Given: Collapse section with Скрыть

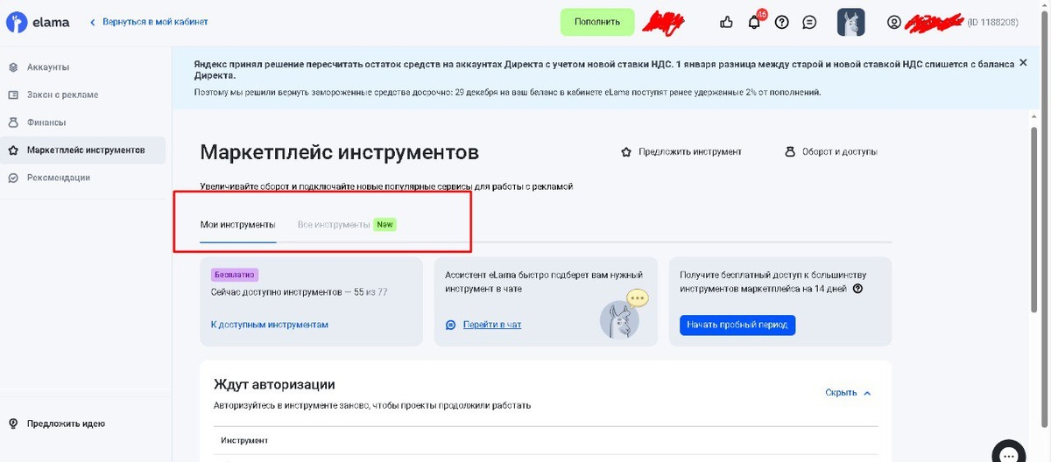Looking at the screenshot, I should pos(841,393).
